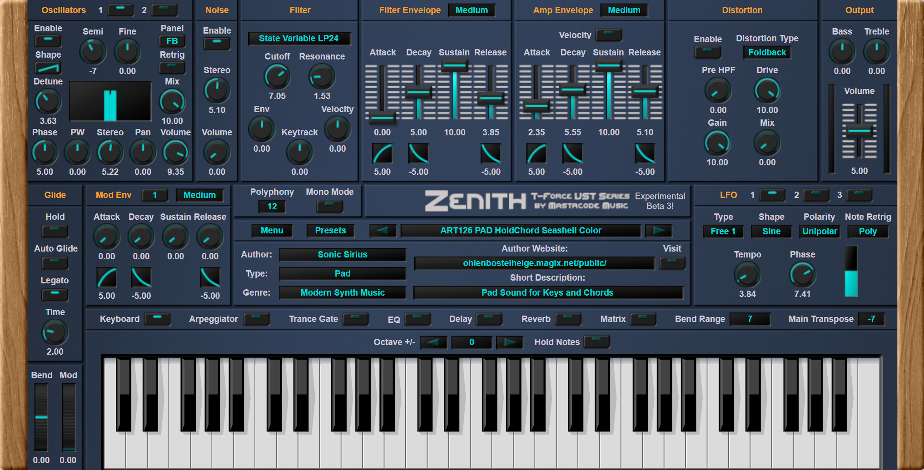924x470 pixels.
Task: Adjust the Filter Envelope Sustain slider
Action: point(454,92)
